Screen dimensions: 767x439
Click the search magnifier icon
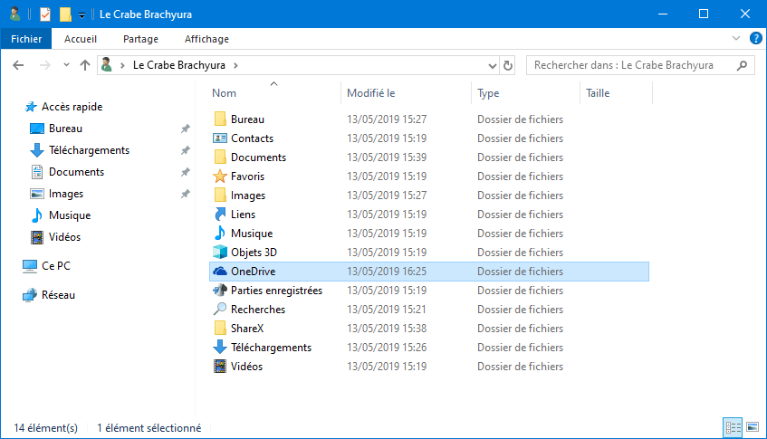tap(742, 65)
